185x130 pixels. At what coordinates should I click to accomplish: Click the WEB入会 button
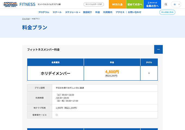click(118, 4)
